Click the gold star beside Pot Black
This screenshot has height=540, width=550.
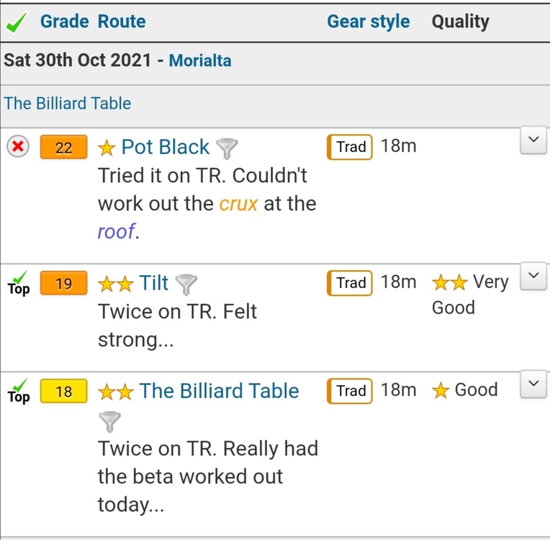(107, 148)
